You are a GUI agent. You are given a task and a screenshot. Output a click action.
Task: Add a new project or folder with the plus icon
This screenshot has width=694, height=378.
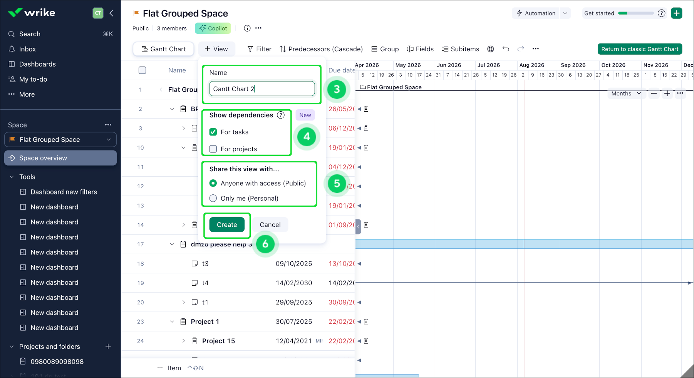(x=108, y=346)
